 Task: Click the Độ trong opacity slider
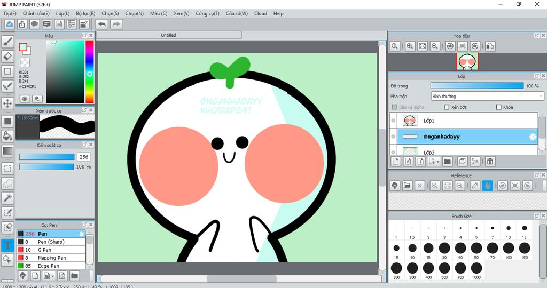(x=477, y=86)
